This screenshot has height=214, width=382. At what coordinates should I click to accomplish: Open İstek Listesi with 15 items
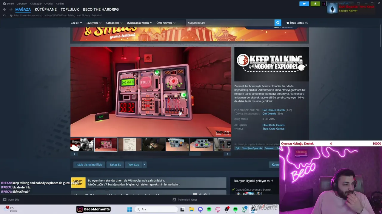297,23
